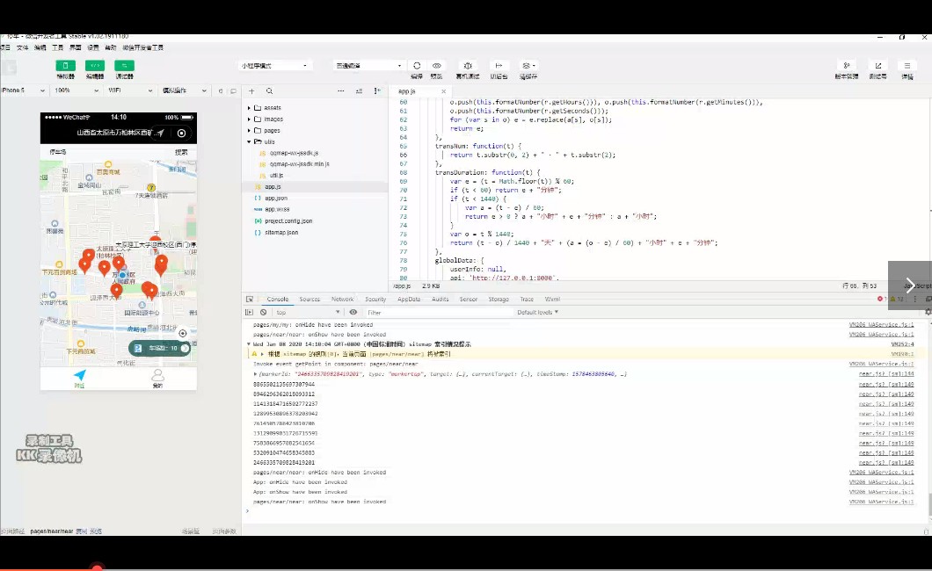Image resolution: width=932 pixels, height=571 pixels.
Task: Expand the markerId object log entry
Action: click(255, 374)
